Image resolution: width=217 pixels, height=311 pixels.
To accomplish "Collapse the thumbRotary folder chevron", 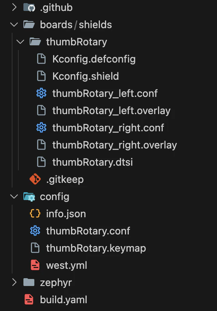I will click(x=20, y=42).
